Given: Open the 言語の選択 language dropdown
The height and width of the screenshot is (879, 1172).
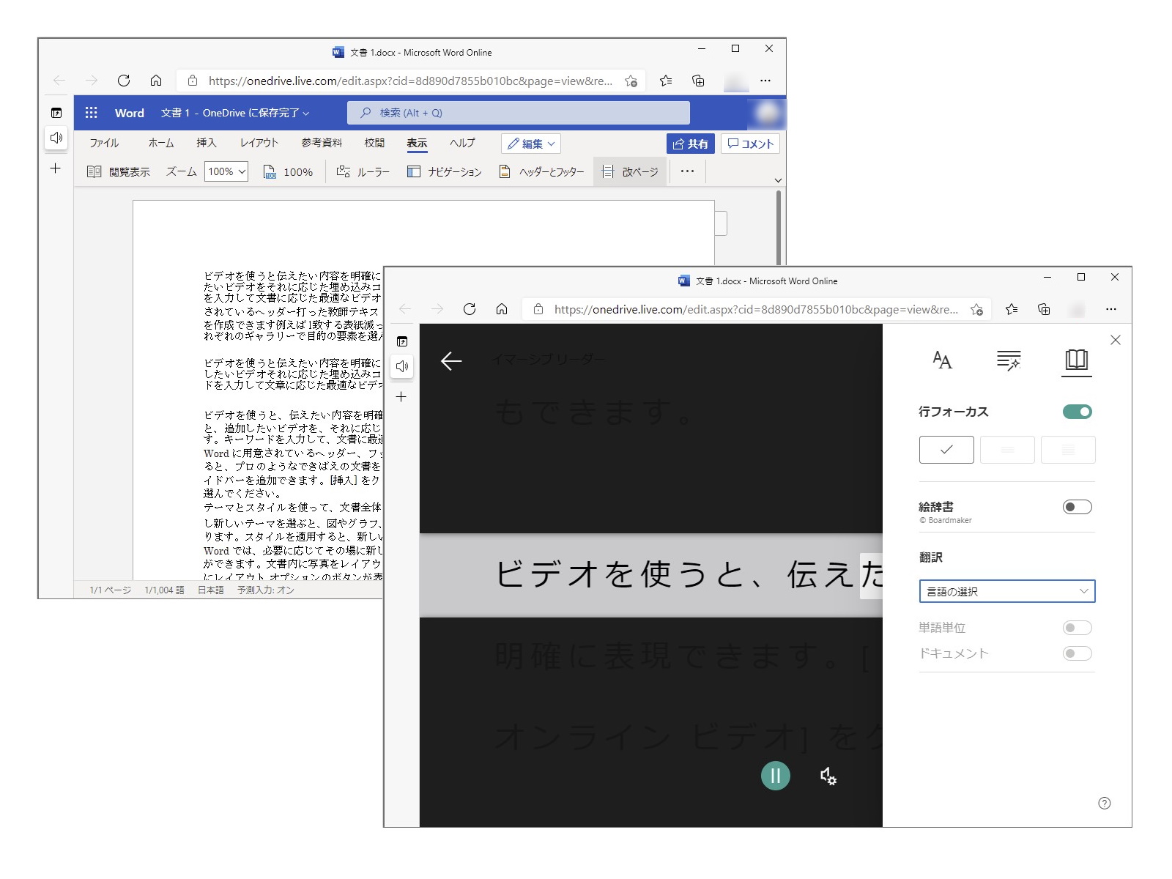Looking at the screenshot, I should (x=1006, y=591).
